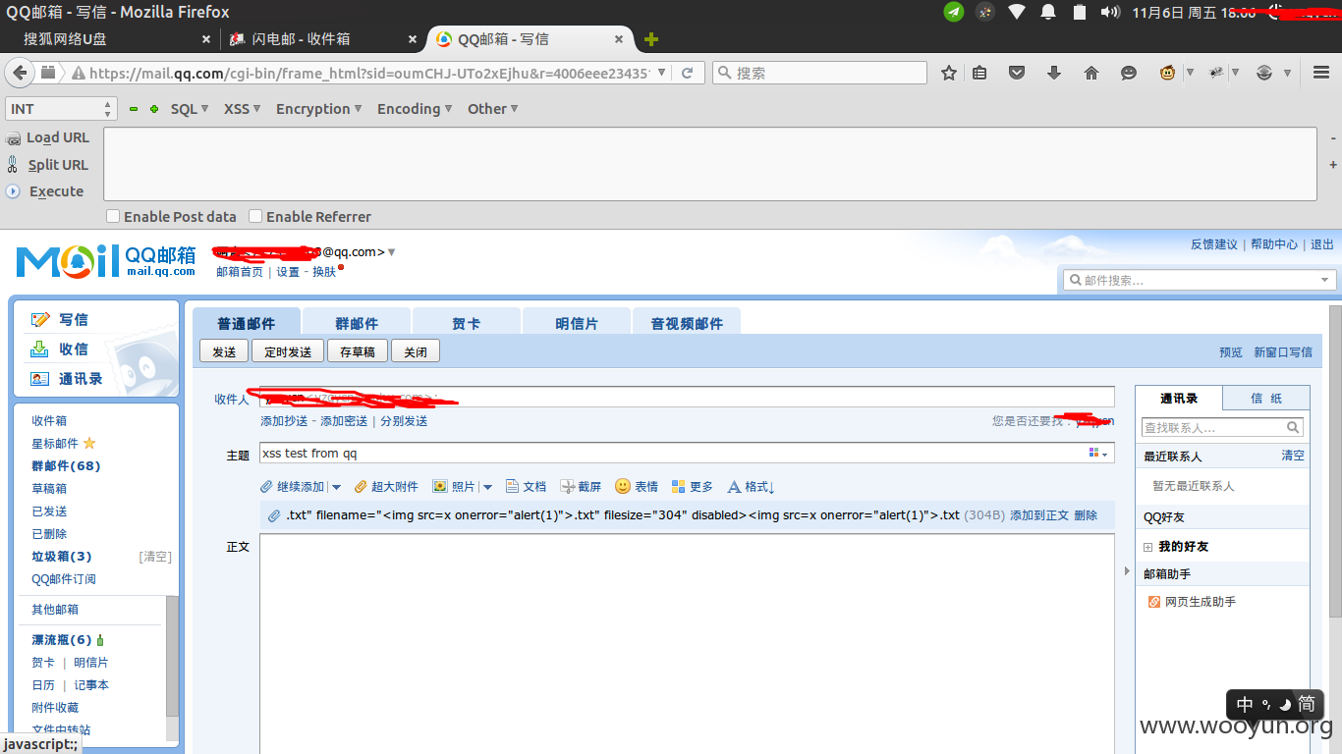Click the Greasemonkey monkey icon
The width and height of the screenshot is (1342, 754).
click(1167, 73)
